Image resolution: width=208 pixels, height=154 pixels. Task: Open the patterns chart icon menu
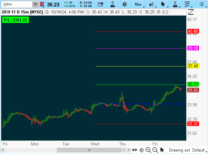point(187,4)
